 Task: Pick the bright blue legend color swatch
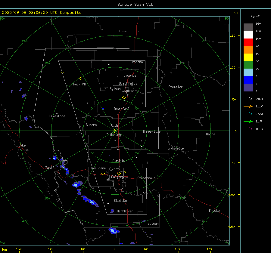tap(248, 80)
